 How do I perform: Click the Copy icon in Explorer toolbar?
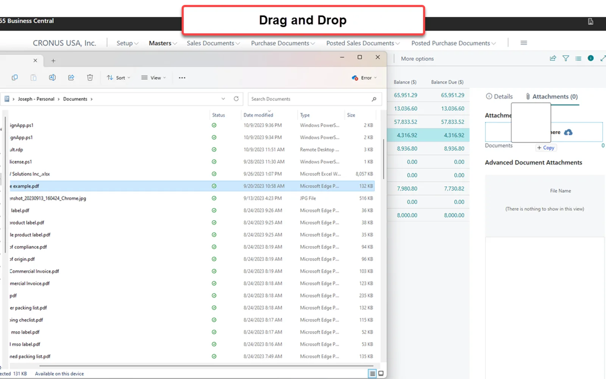[x=15, y=78]
